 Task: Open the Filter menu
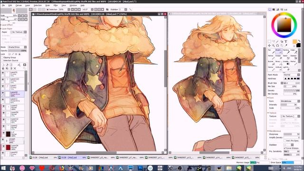click(56, 5)
